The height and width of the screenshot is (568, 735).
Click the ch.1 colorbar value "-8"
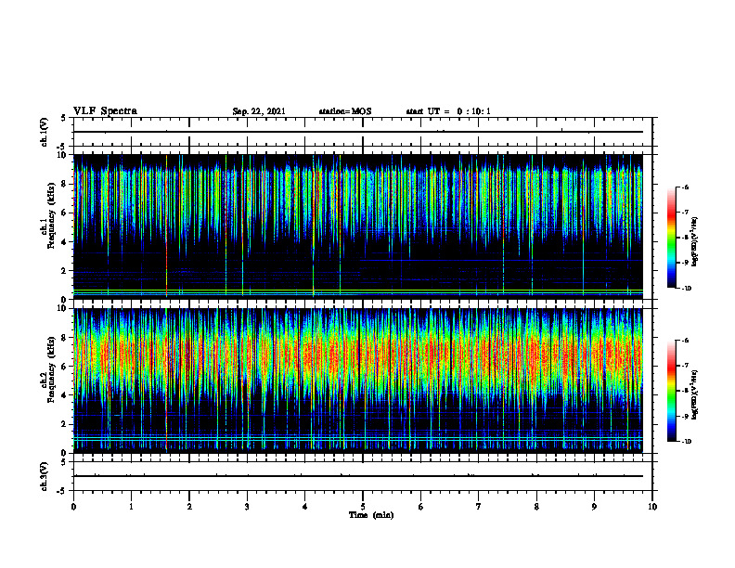pyautogui.click(x=685, y=238)
